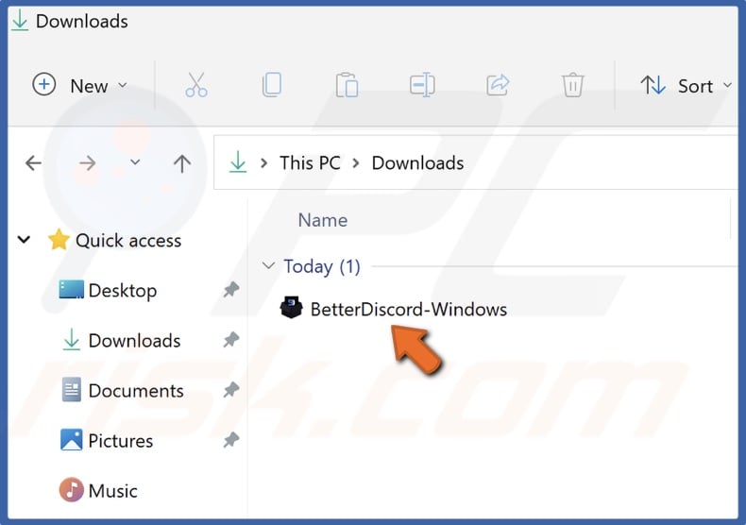Click the Copy icon in toolbar
This screenshot has height=525, width=746.
coord(272,85)
